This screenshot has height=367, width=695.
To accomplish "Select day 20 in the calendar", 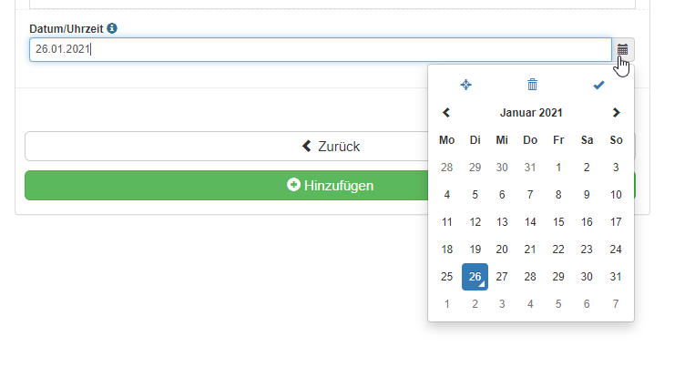I will [502, 250].
